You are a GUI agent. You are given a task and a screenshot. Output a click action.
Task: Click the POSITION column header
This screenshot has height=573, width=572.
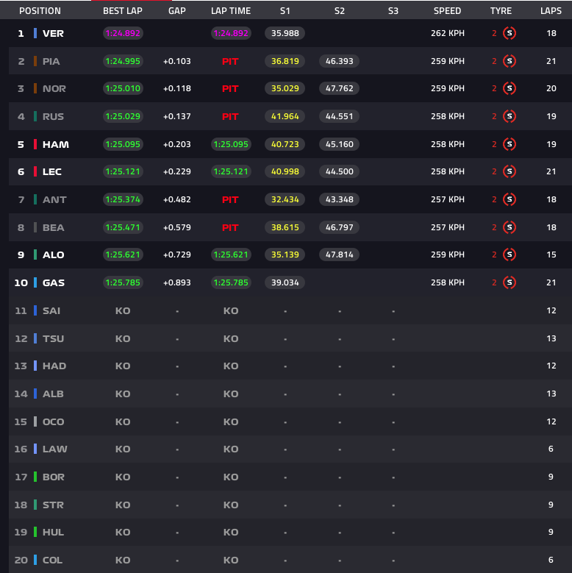click(x=40, y=11)
